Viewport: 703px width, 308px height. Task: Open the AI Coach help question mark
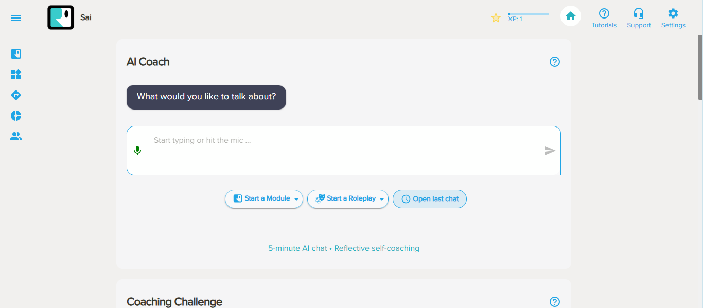pos(554,62)
